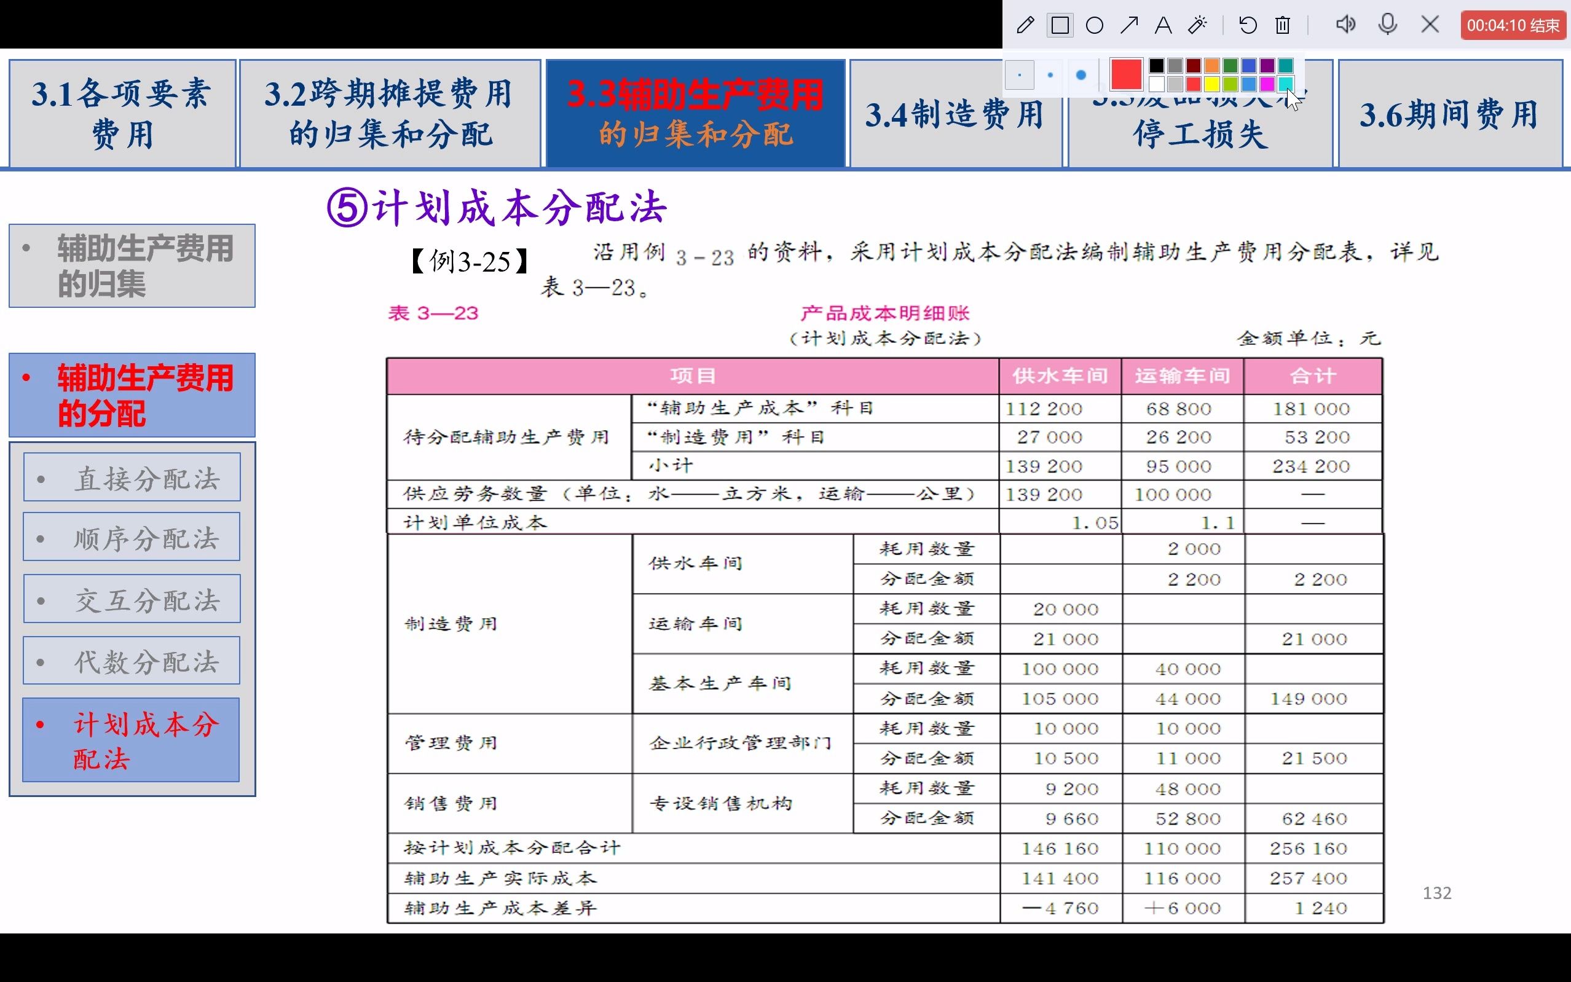Select 计划成本分配法 in sidebar
This screenshot has width=1571, height=982.
point(131,740)
